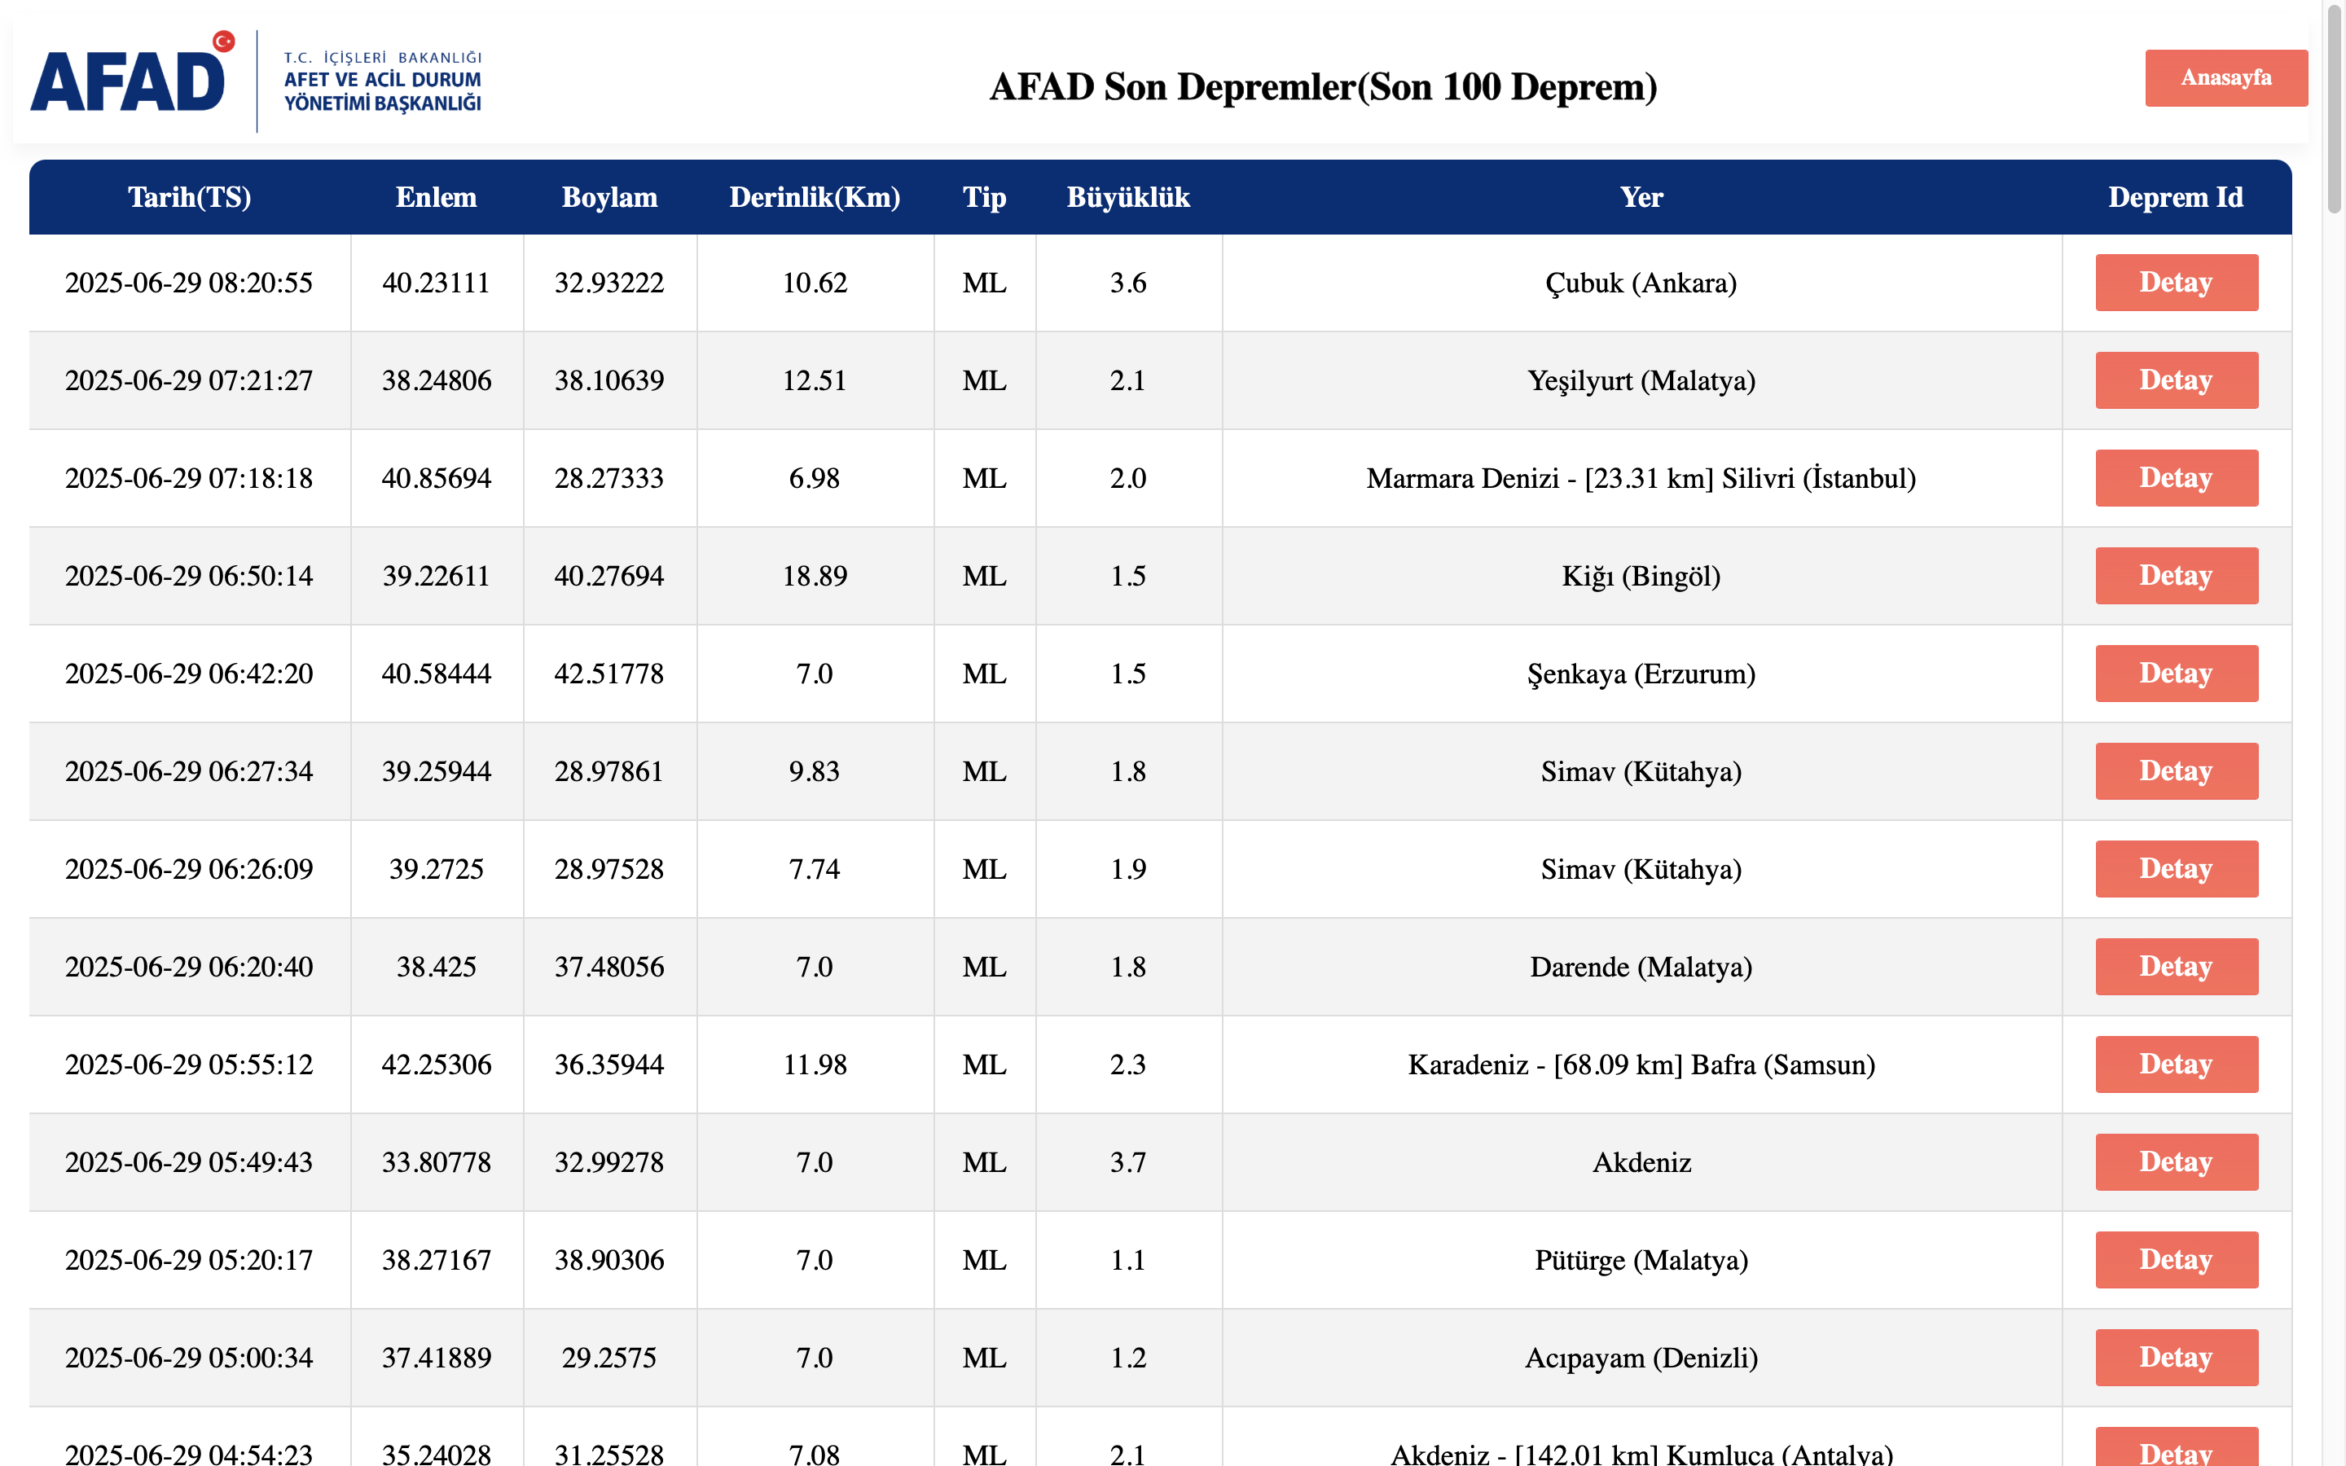The height and width of the screenshot is (1466, 2346).
Task: Select date 2025-06-29 08:20:55
Action: (x=189, y=283)
